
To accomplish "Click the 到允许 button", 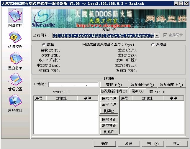I will (109, 132).
